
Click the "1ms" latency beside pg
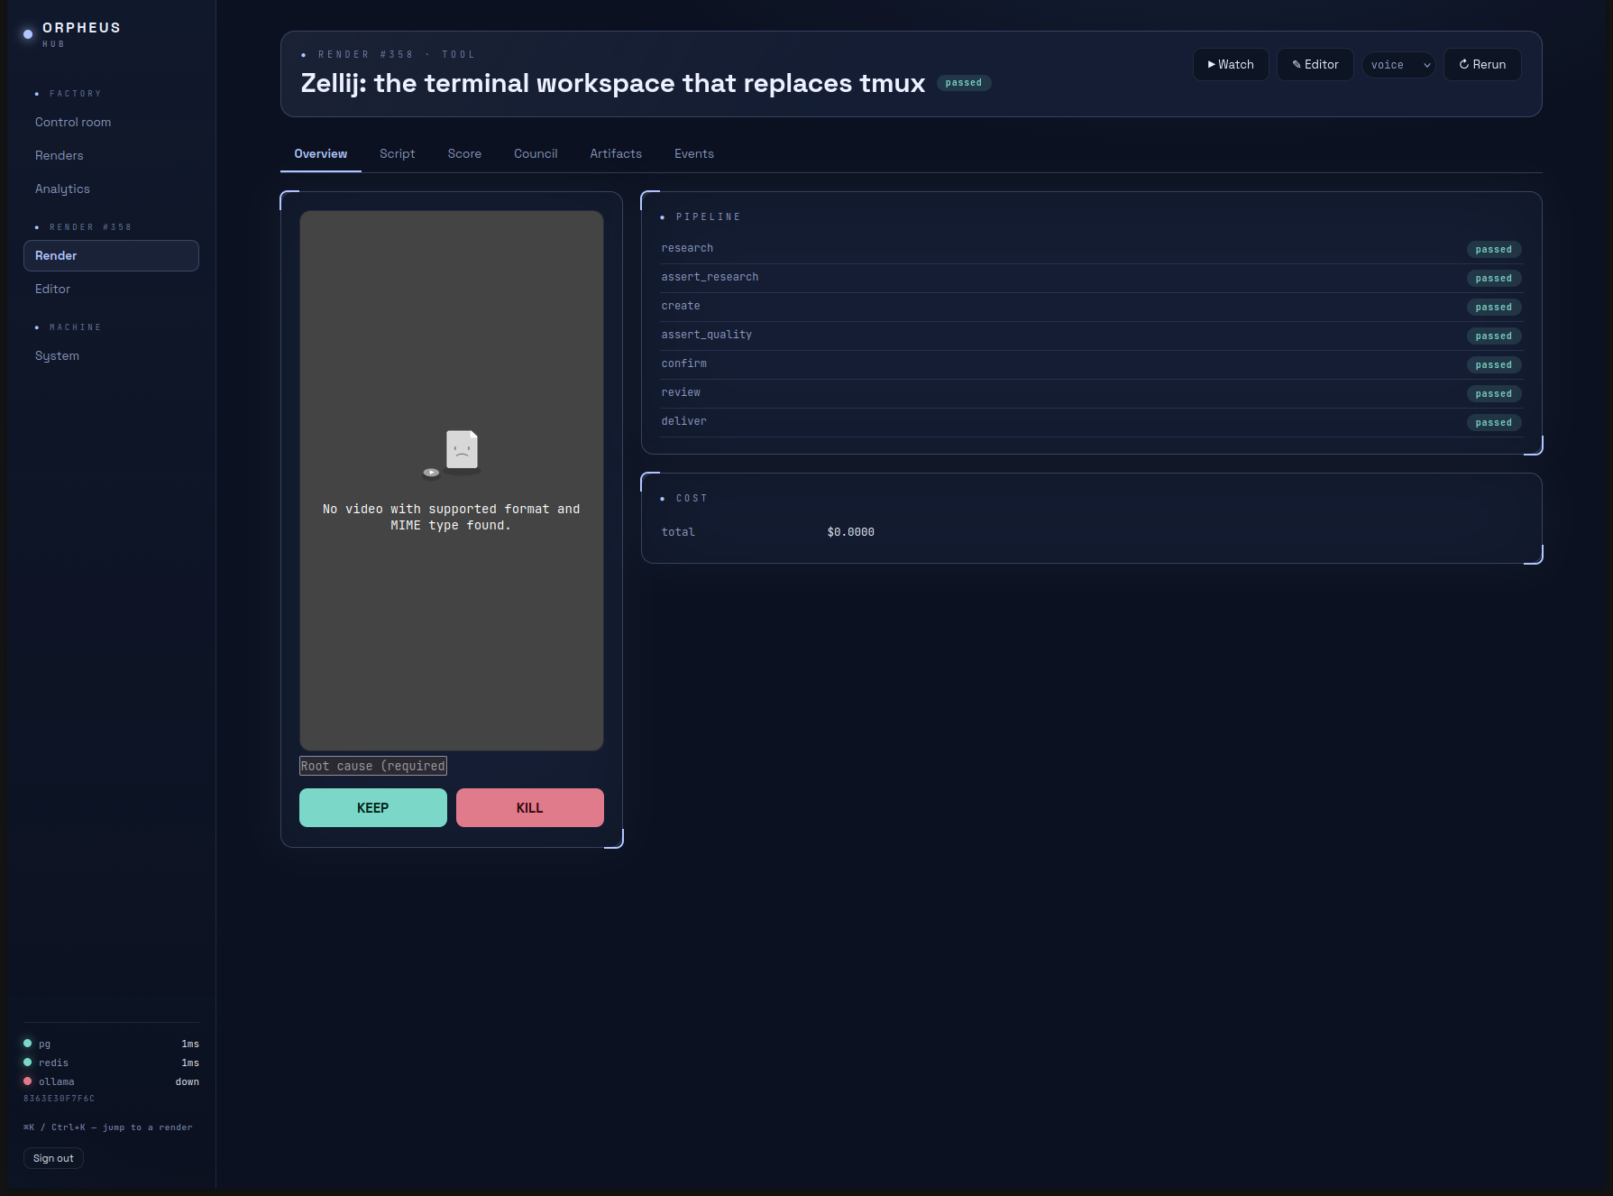coord(190,1044)
